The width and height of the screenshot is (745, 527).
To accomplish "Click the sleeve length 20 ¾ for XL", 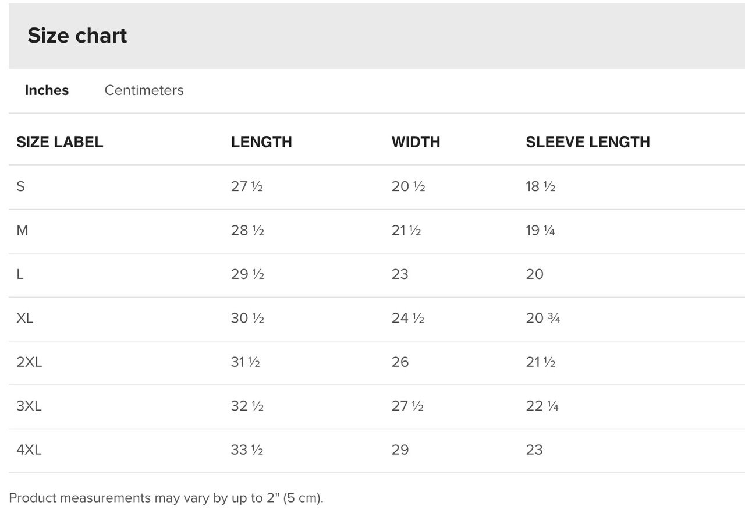I will 543,318.
